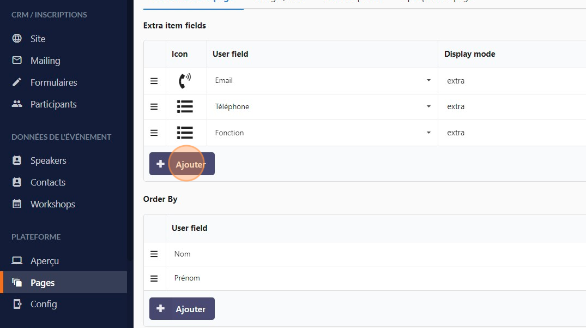Screen dimensions: 586x328
Task: Open the Fonction user field dropdown
Action: point(322,133)
